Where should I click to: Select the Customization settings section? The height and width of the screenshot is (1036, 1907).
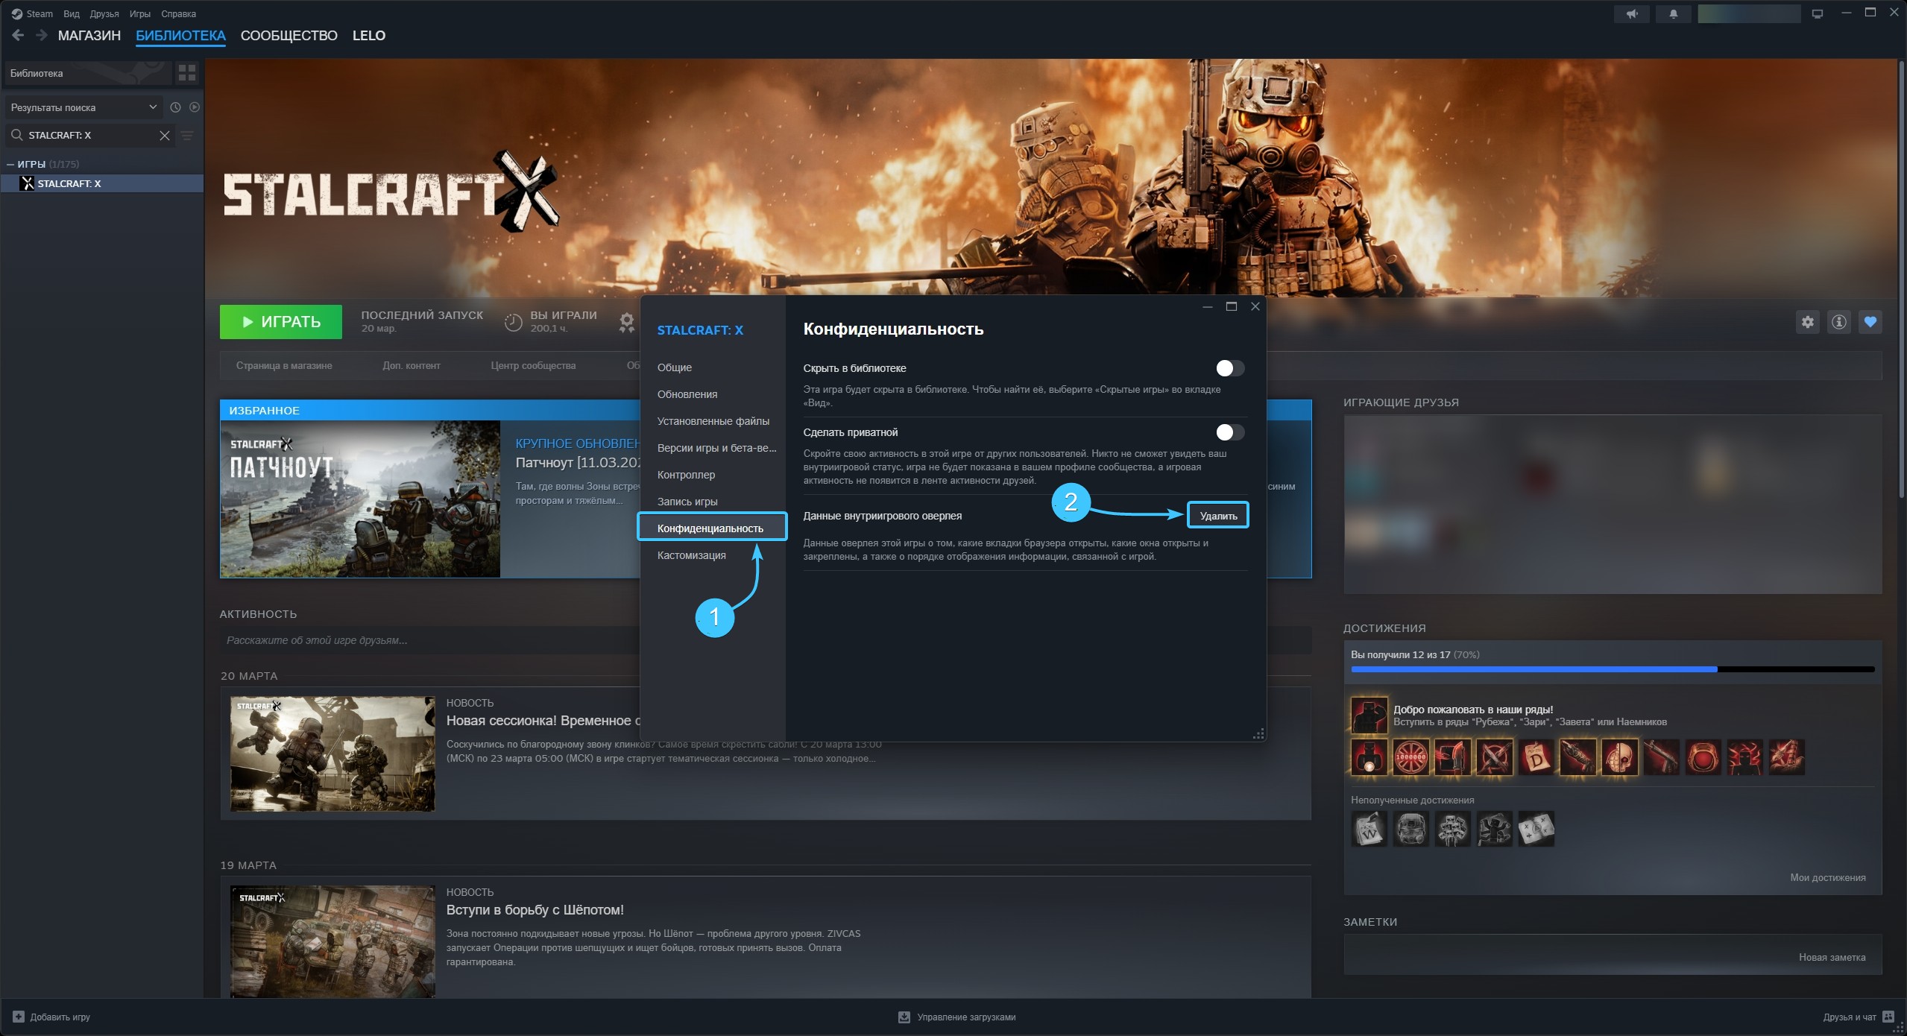691,555
